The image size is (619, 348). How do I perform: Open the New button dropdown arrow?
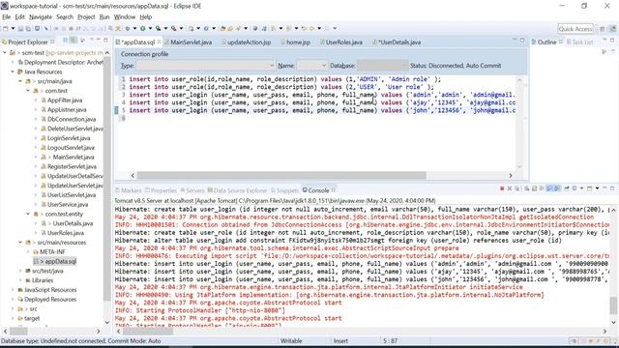[13, 28]
